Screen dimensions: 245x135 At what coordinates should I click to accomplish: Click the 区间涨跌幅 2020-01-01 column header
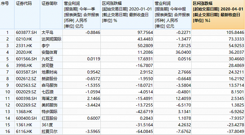pos(127,15)
